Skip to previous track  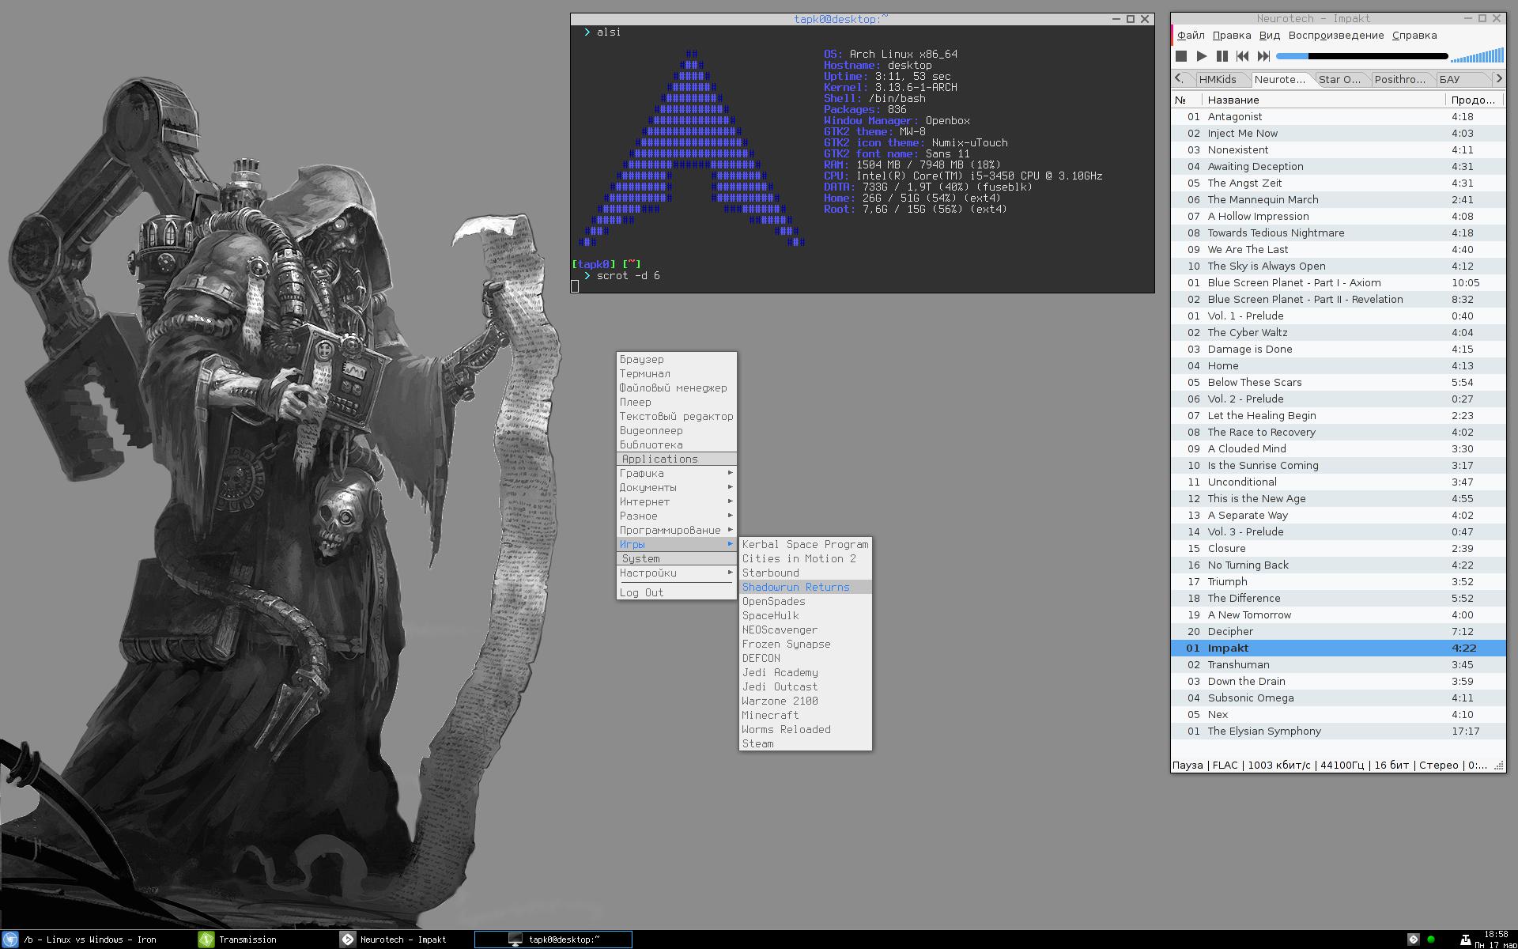pos(1242,56)
